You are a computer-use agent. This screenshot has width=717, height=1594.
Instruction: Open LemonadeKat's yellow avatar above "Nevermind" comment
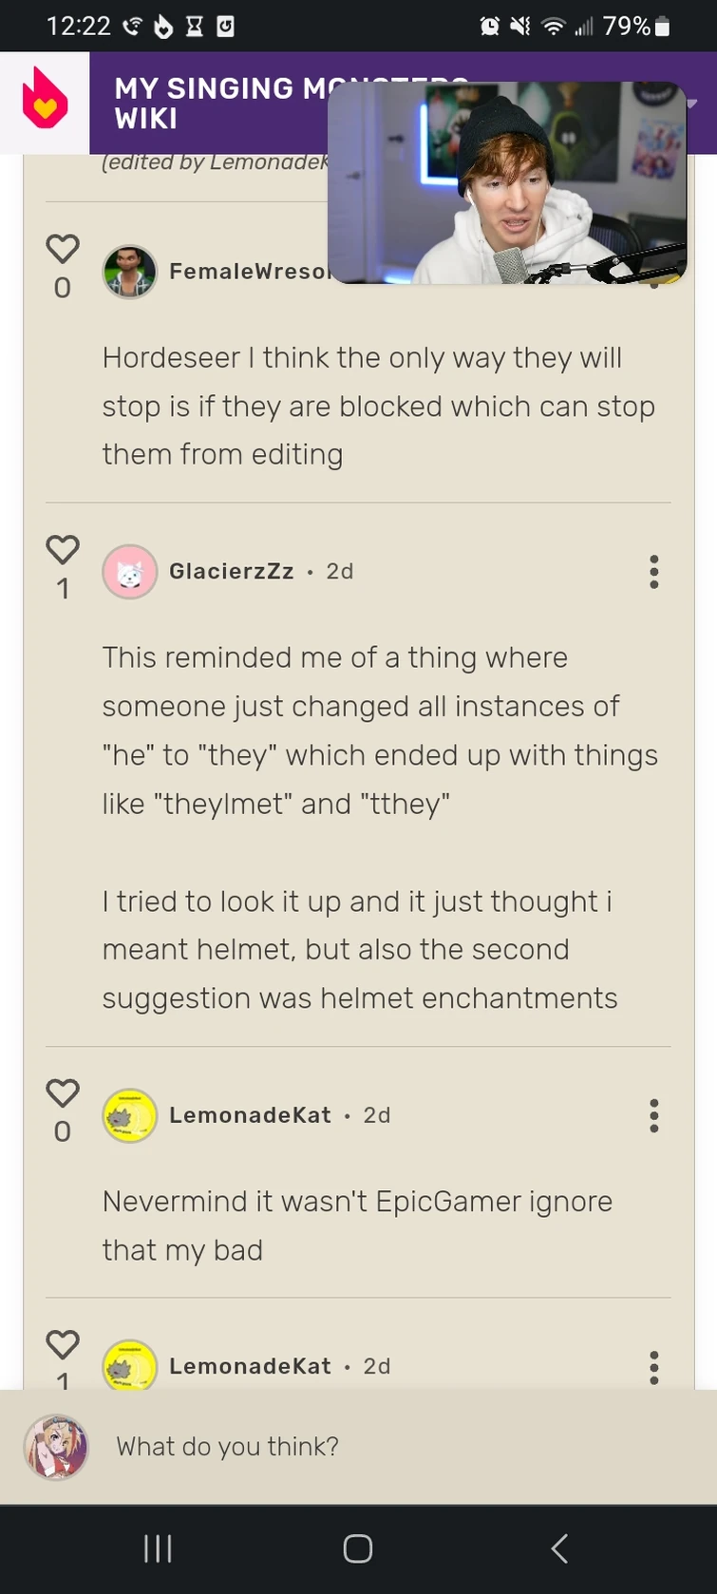coord(129,1116)
